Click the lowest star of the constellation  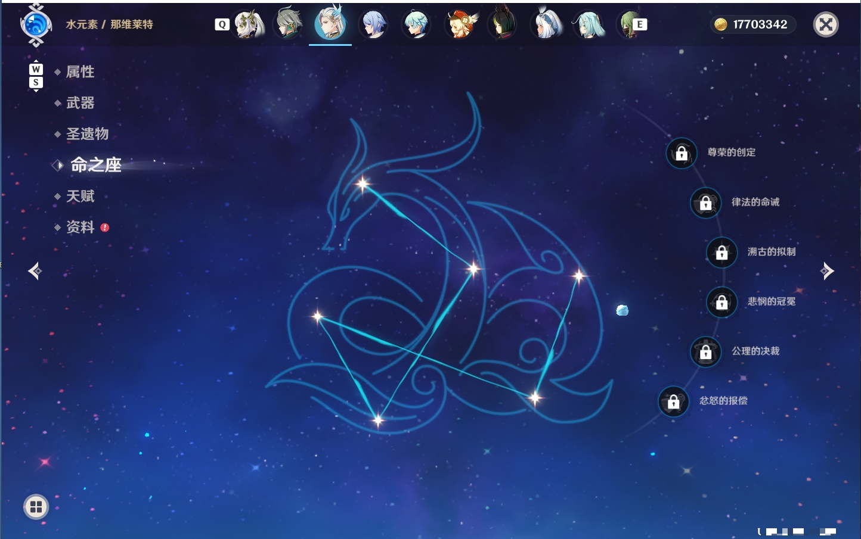pyautogui.click(x=378, y=420)
